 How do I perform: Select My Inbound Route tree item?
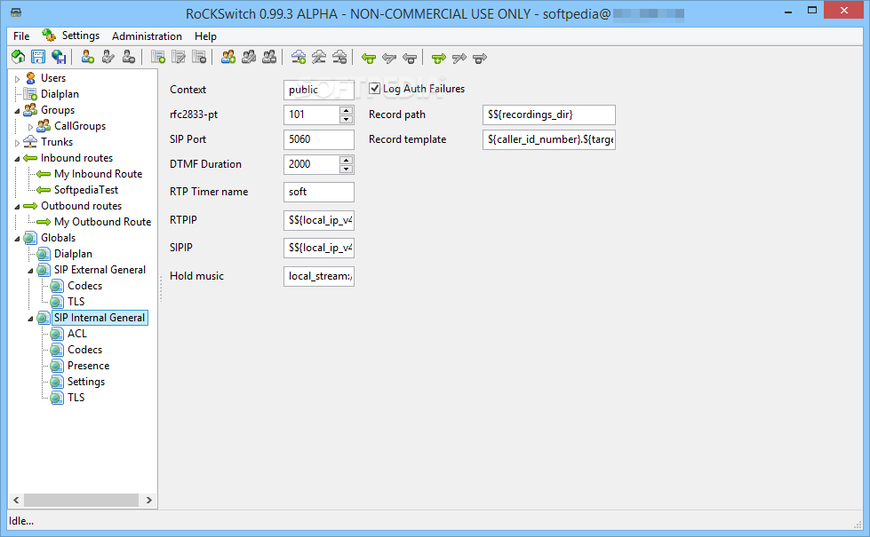[x=99, y=174]
